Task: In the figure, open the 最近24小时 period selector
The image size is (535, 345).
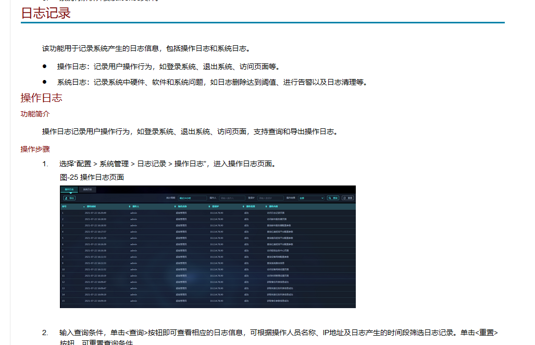Action: coord(192,198)
